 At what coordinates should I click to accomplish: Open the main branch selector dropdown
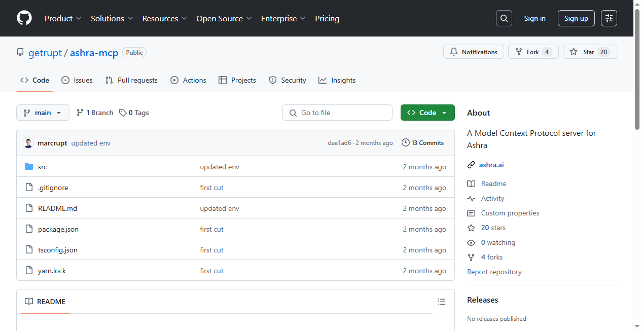43,113
